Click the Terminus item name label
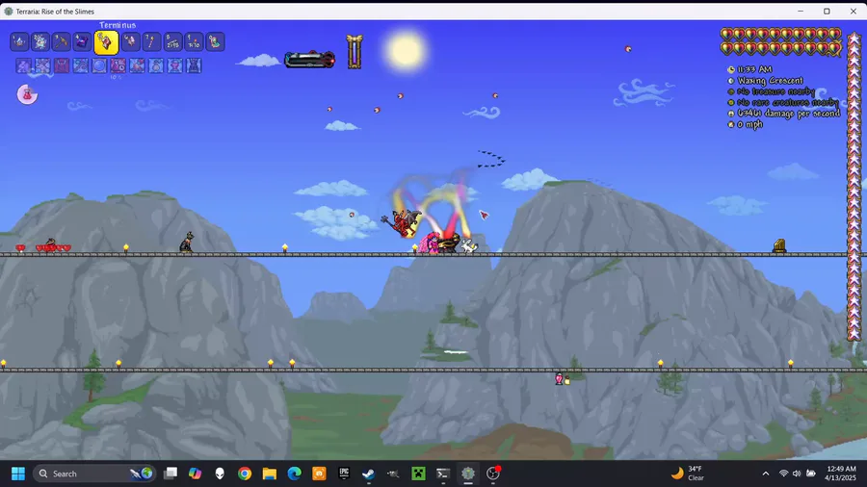The height and width of the screenshot is (487, 867). tap(118, 25)
